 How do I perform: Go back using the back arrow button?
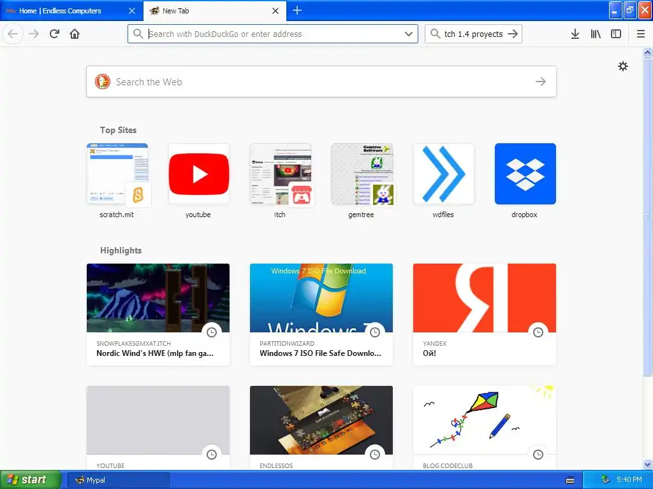tap(13, 34)
